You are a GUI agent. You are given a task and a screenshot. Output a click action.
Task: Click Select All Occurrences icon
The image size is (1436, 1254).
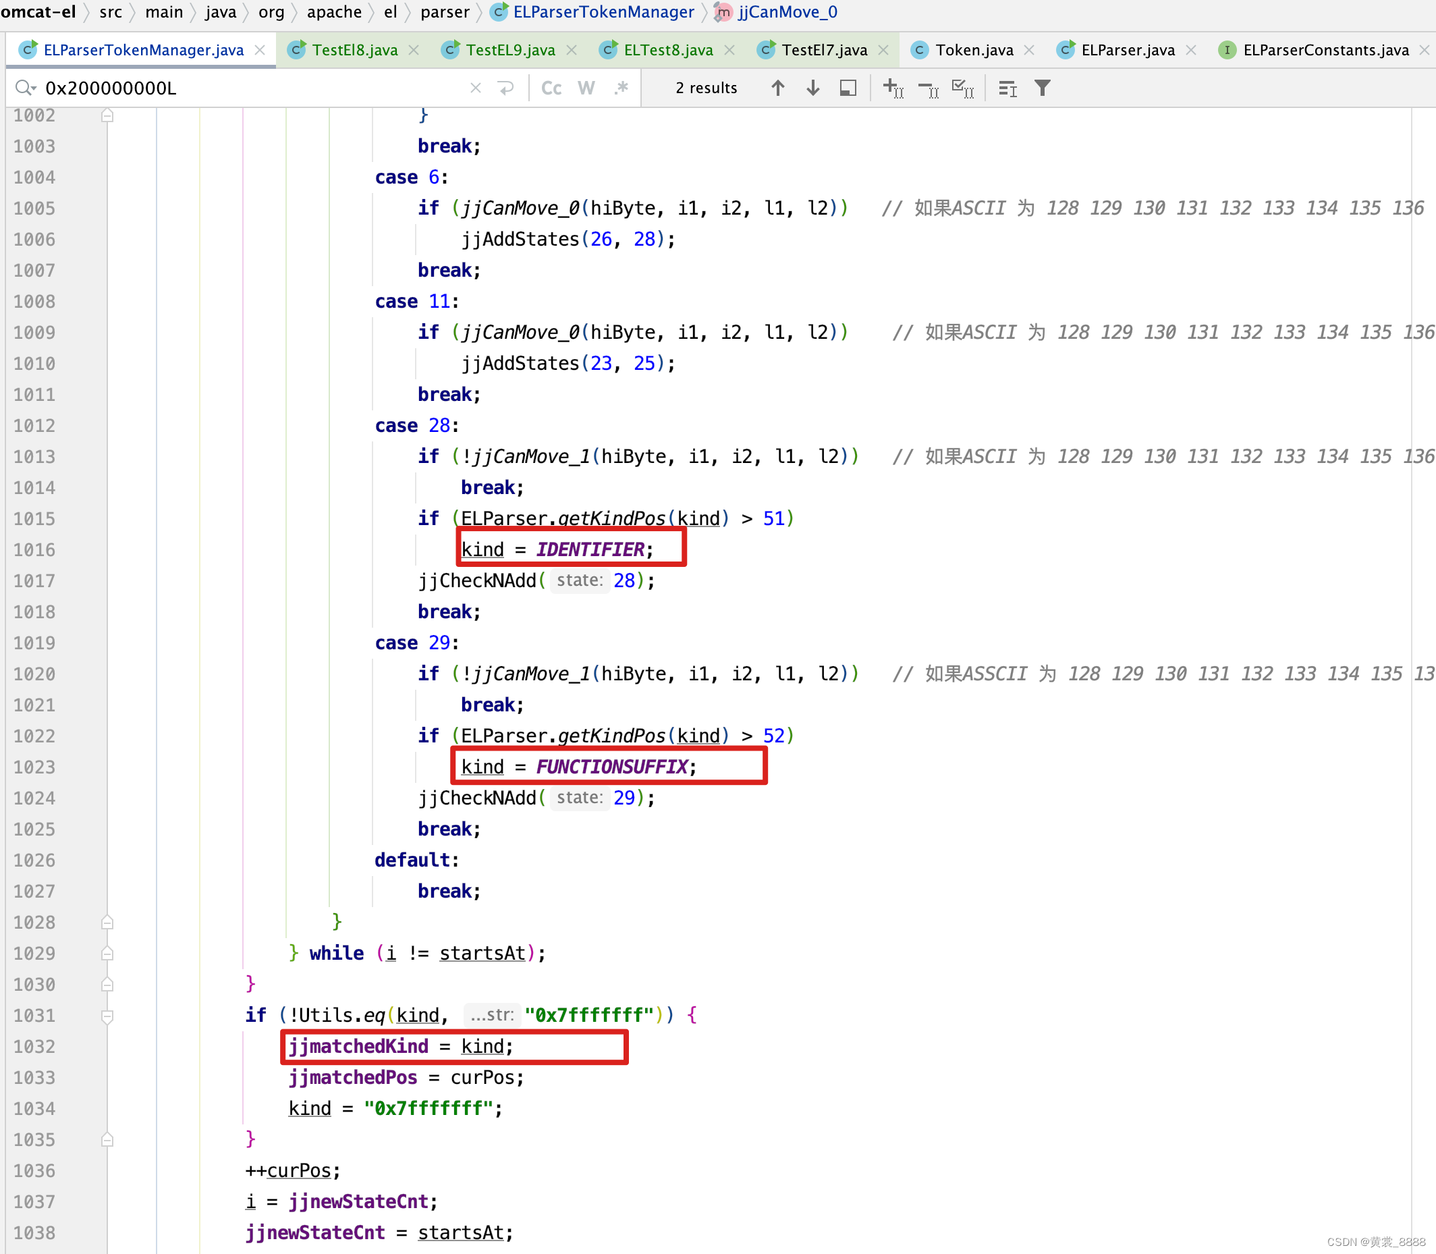click(964, 88)
